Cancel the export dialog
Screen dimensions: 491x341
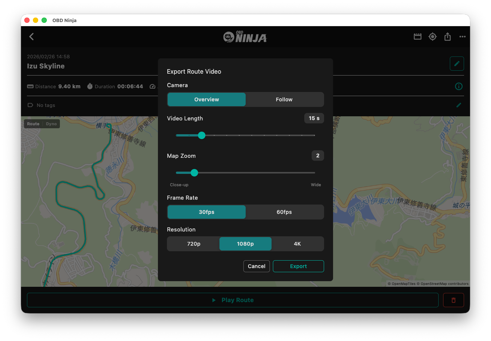point(257,266)
